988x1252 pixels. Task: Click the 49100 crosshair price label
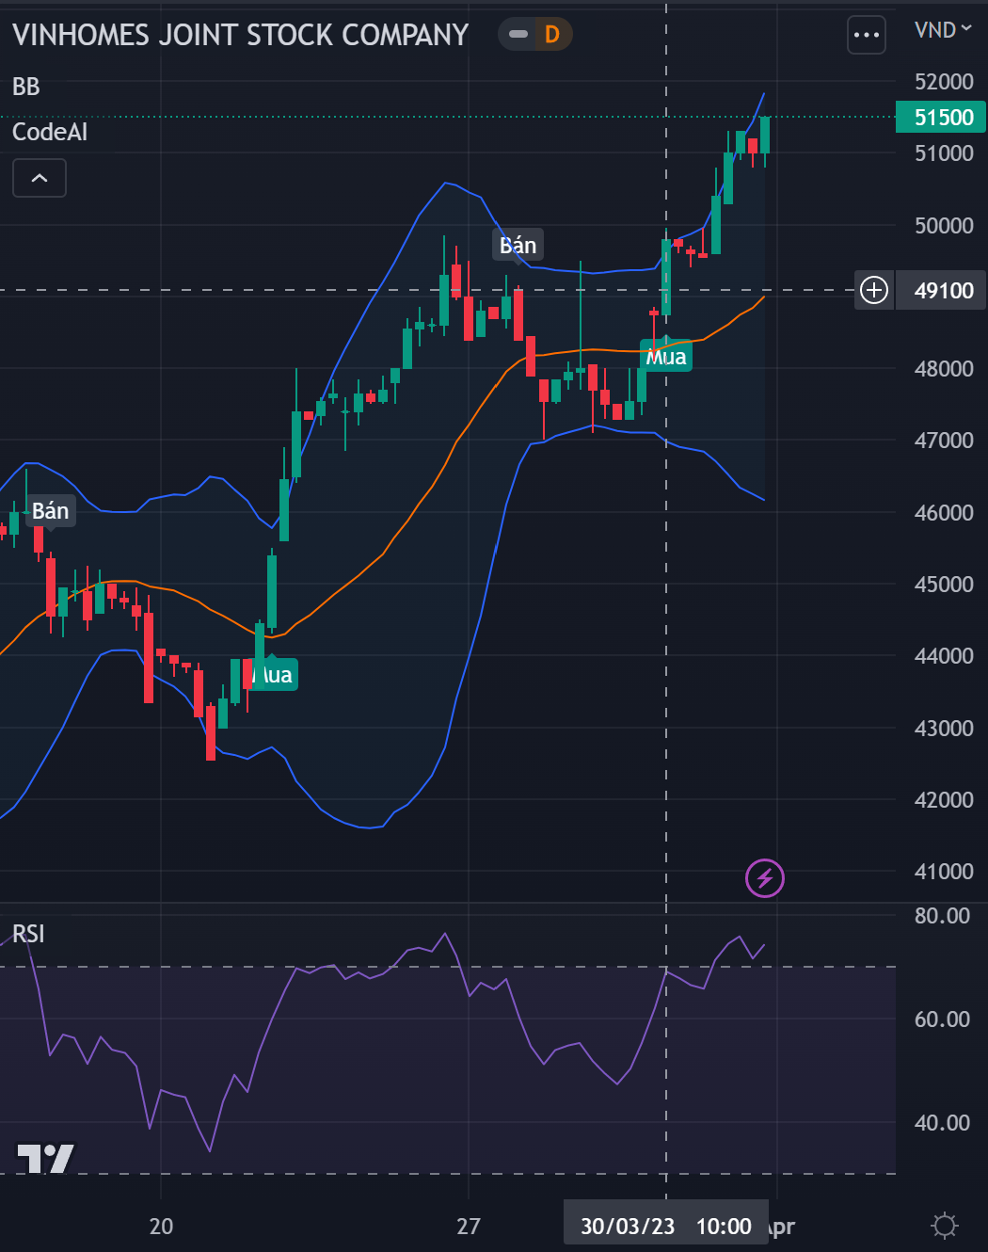(x=941, y=290)
